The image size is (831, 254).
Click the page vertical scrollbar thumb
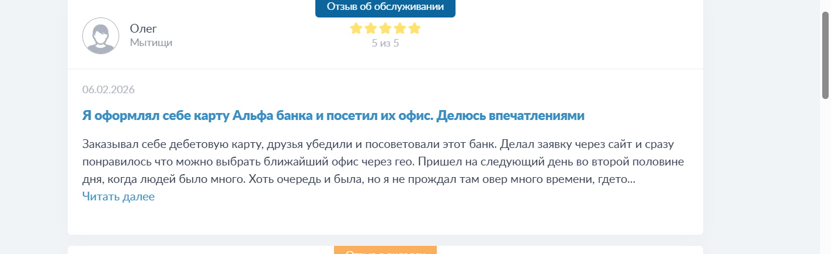[x=826, y=54]
